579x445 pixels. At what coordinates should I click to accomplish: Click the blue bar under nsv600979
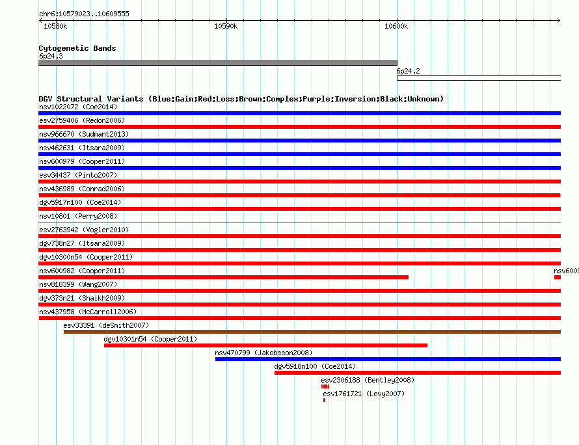(299, 168)
